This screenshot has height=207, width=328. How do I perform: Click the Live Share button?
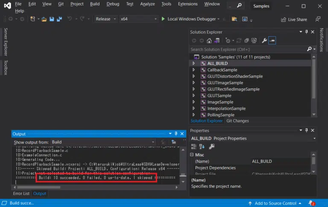coord(293,19)
